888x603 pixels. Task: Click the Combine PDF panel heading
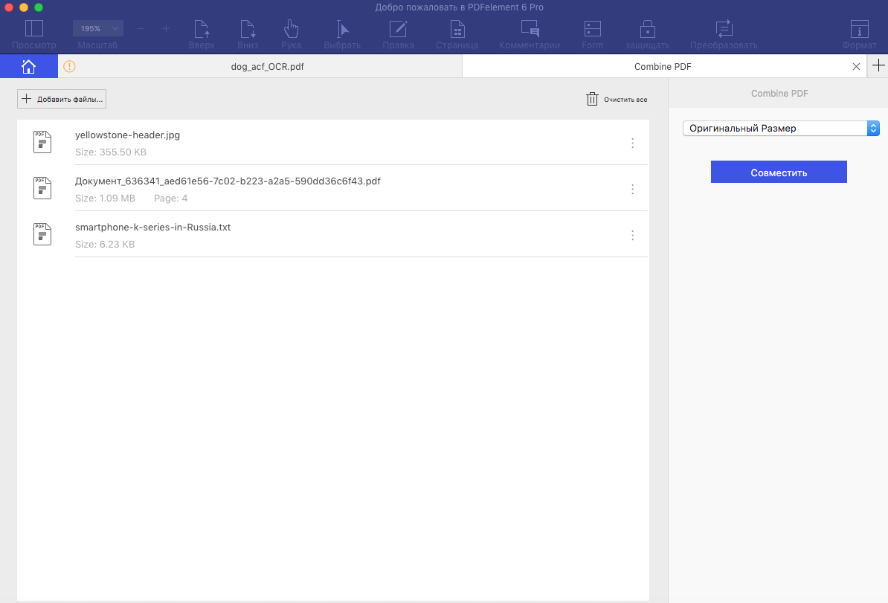tap(779, 94)
